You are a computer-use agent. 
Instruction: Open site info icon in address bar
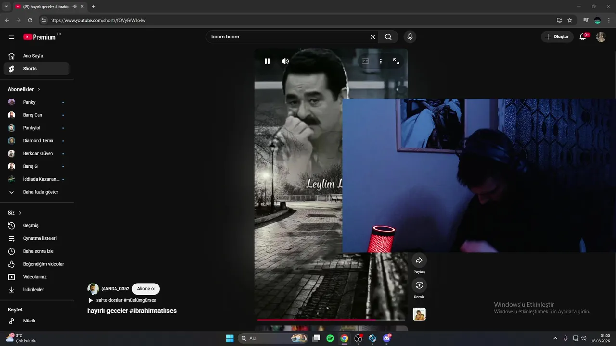coord(44,20)
